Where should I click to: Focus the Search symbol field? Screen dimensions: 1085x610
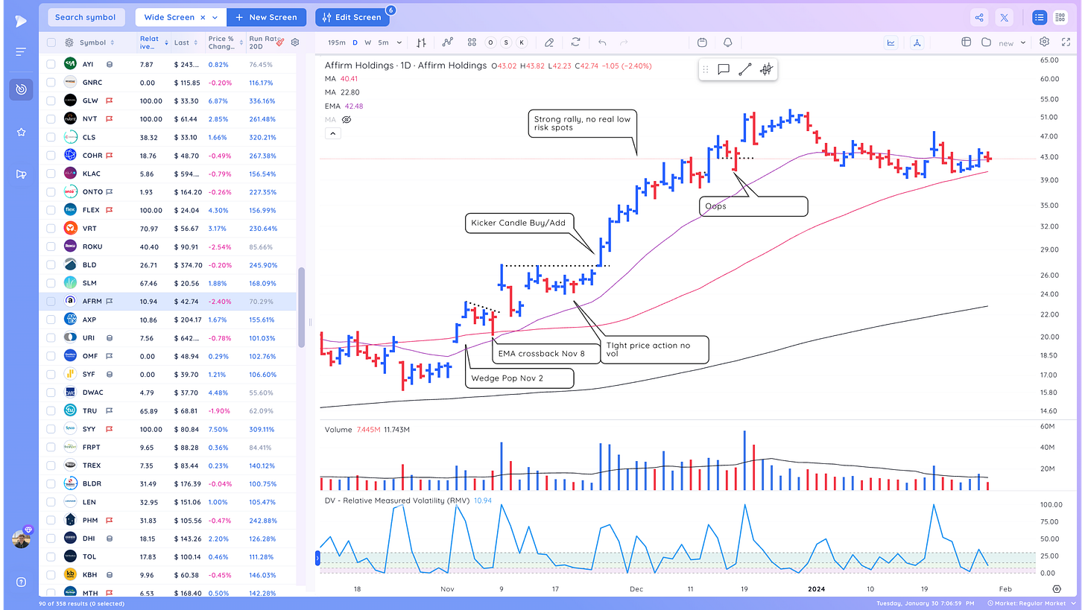tap(86, 17)
